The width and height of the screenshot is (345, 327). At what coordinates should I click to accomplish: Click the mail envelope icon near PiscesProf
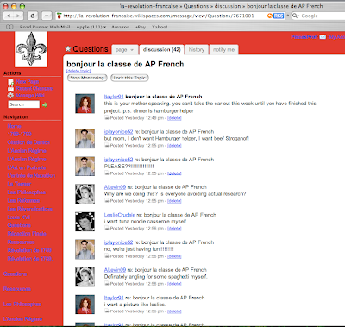click(x=323, y=37)
